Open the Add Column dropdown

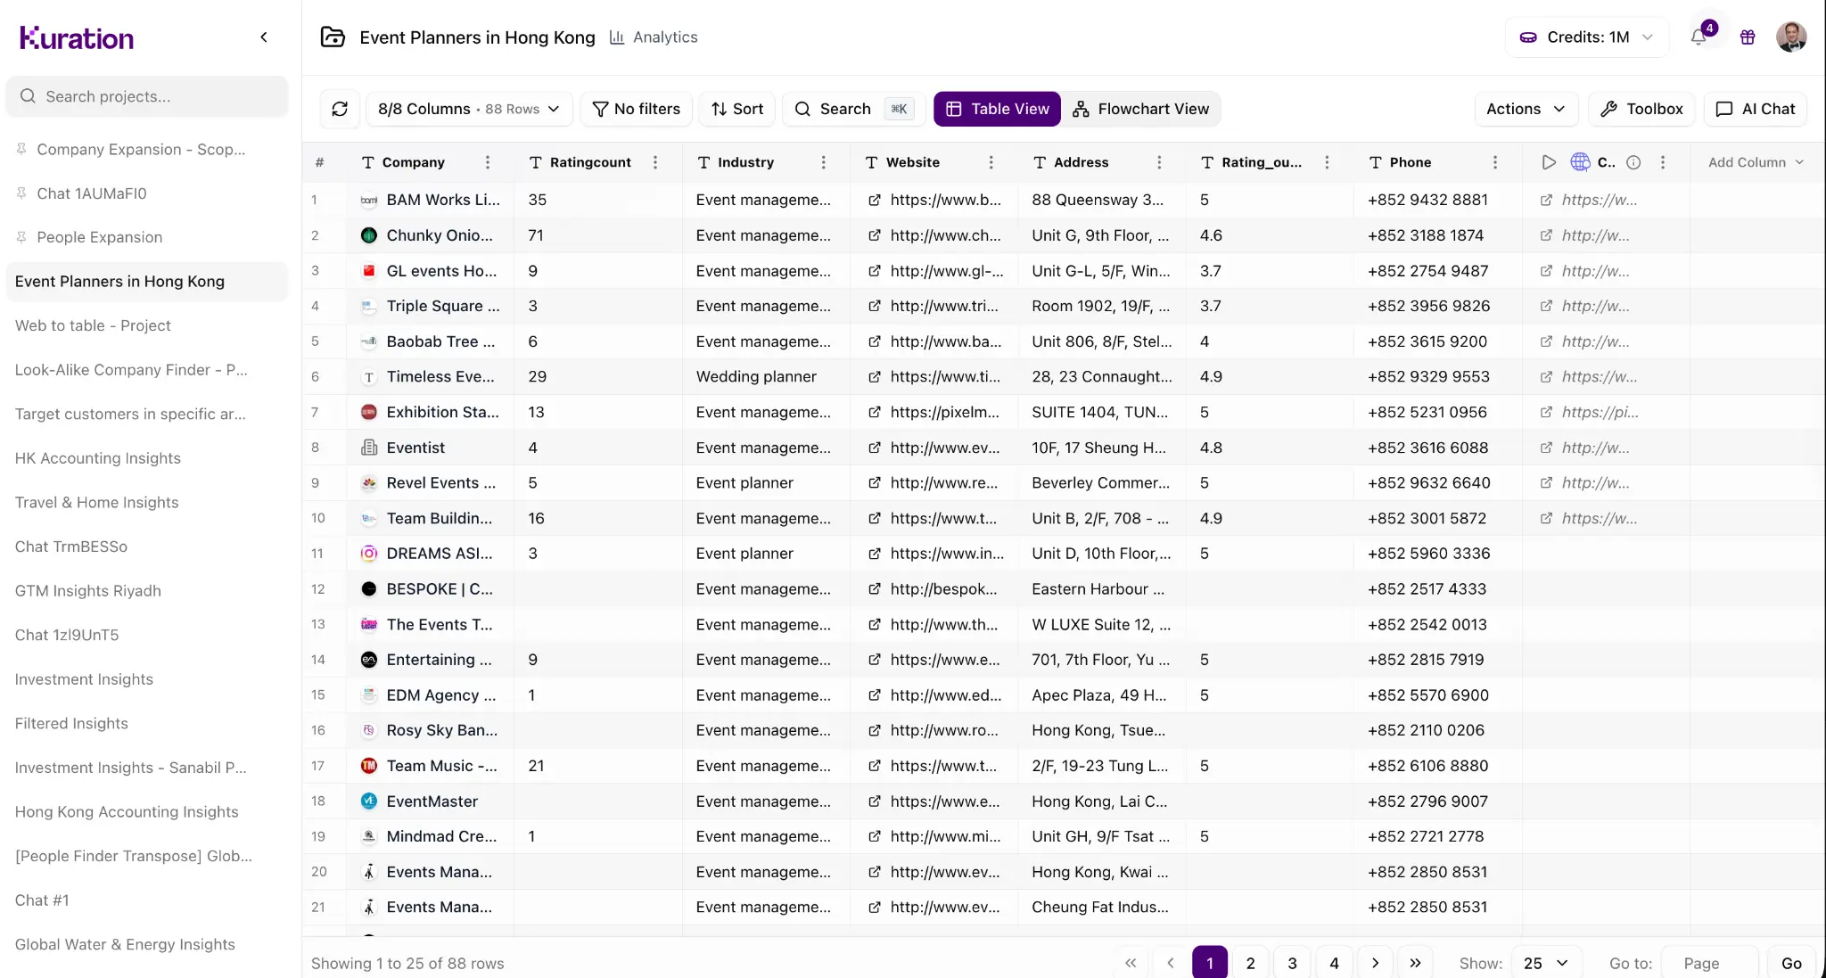tap(1753, 162)
